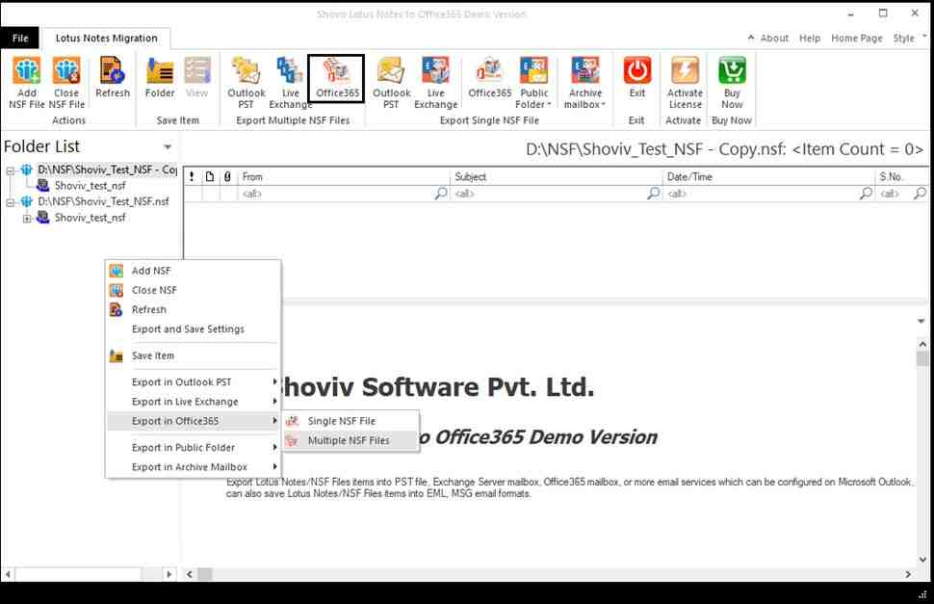Open the Style dropdown in top right
Viewport: 934px width, 604px height.
pos(907,39)
